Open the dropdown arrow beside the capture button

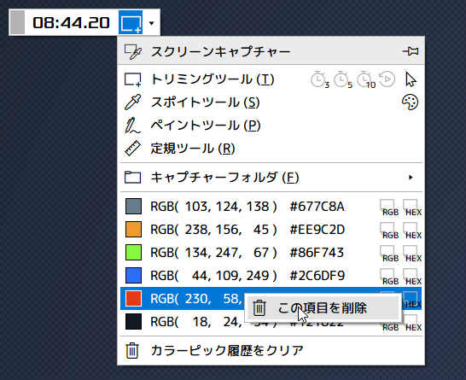point(152,23)
